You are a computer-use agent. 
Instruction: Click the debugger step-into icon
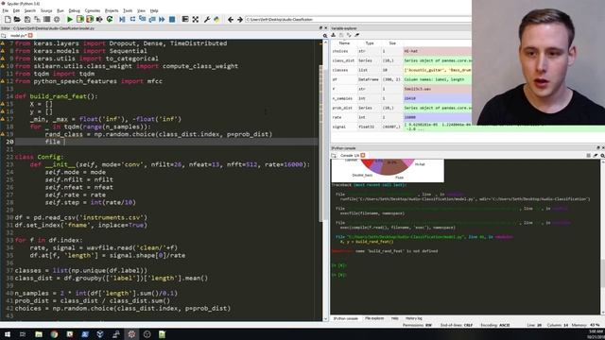click(x=143, y=19)
